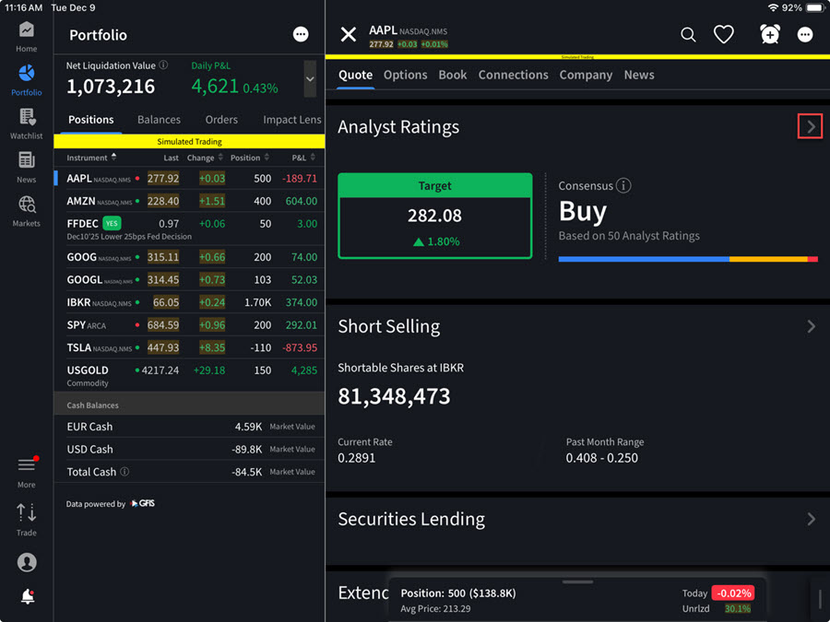Select the News tab in AAPL panel

pos(639,76)
